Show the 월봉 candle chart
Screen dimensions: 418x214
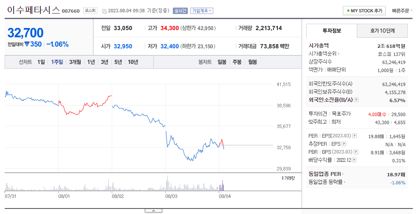[252, 62]
